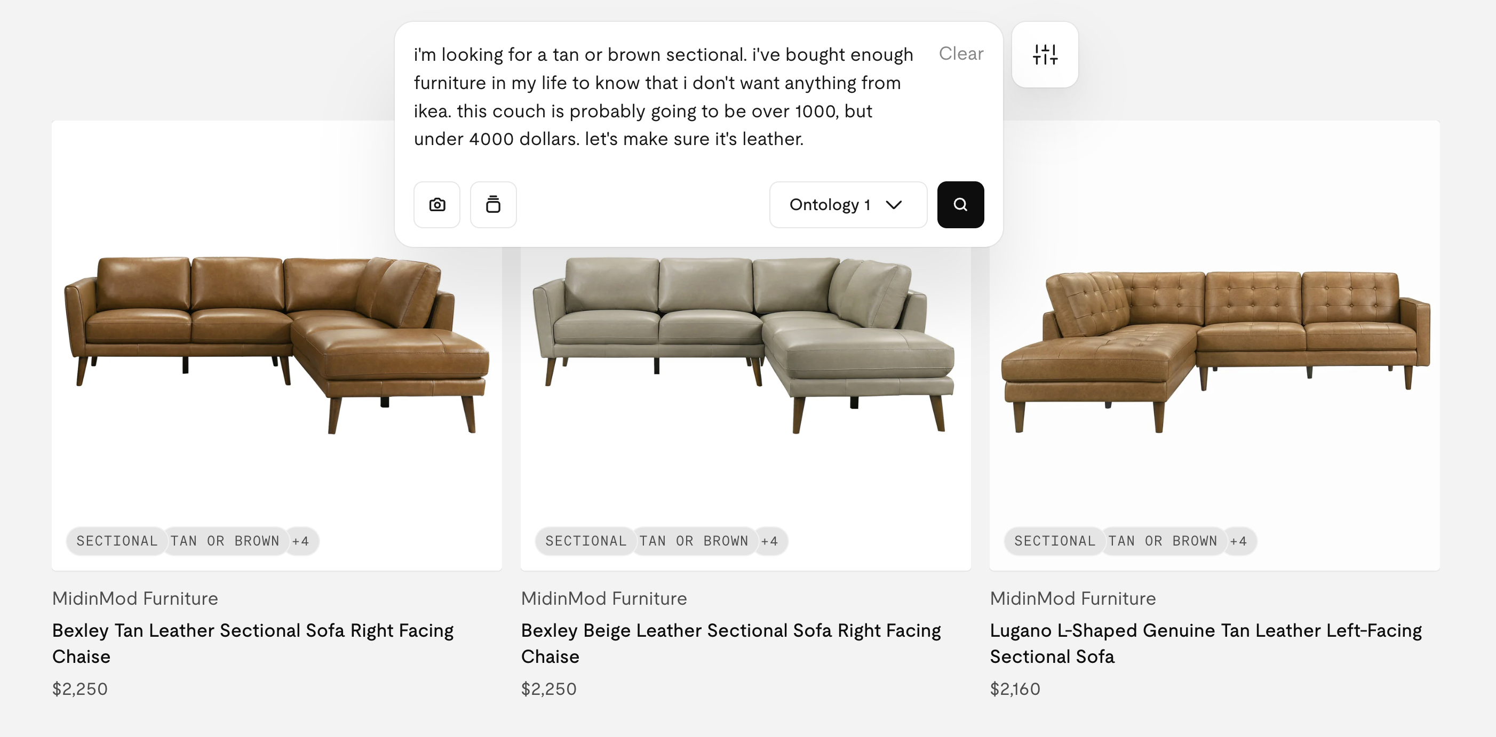Image resolution: width=1496 pixels, height=737 pixels.
Task: Expand +4 tags on Bexley Tan sofa
Action: click(x=300, y=541)
